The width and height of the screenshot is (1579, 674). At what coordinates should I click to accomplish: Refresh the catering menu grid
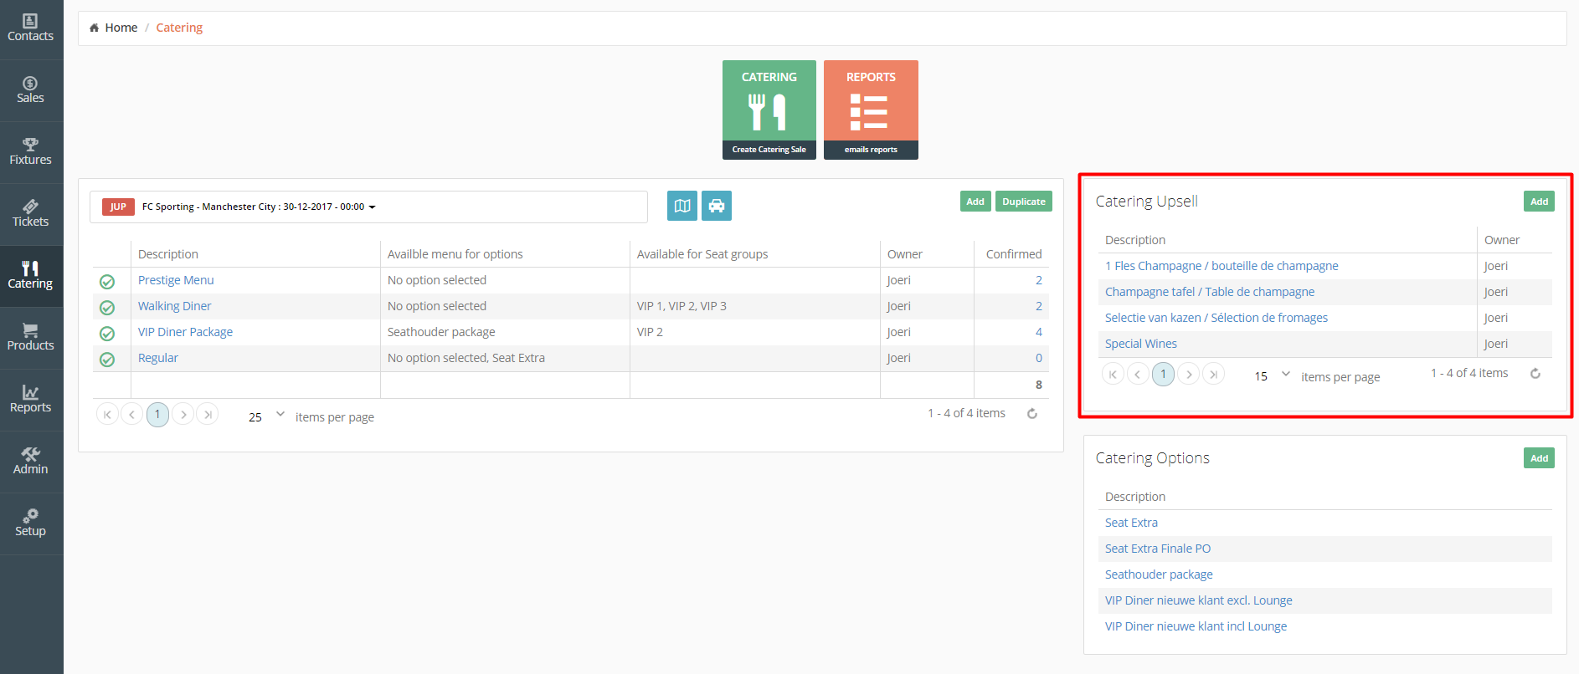(1032, 414)
